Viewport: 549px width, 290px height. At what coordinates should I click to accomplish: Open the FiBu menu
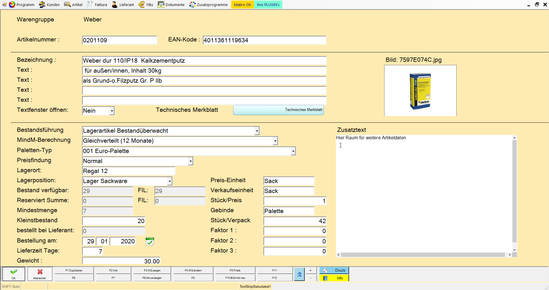pyautogui.click(x=146, y=5)
